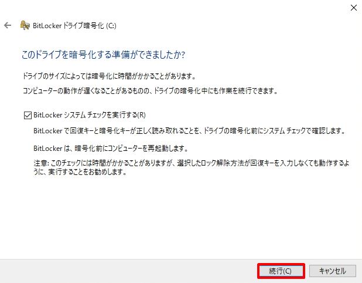The width and height of the screenshot is (362, 283).
Task: Click the sentence beginning コンピューターの動作が遅くなる
Action: (150, 90)
